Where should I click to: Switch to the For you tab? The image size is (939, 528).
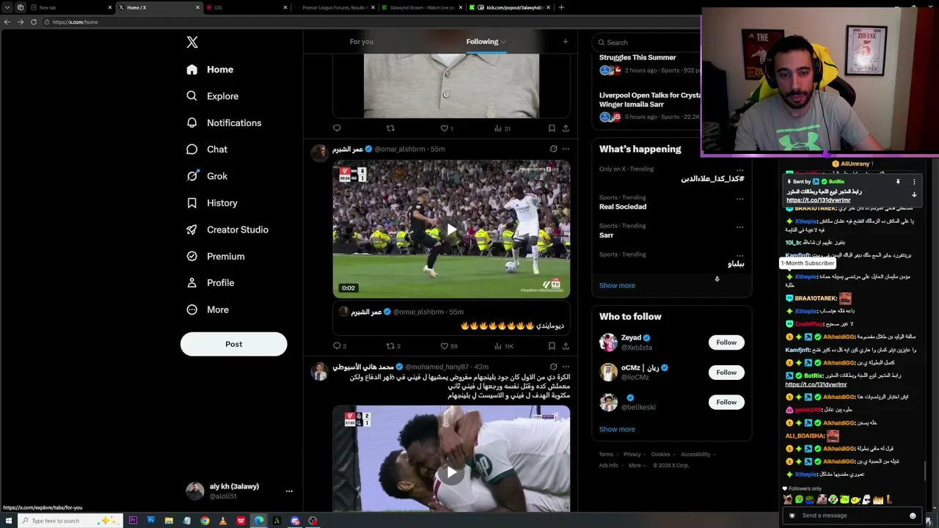(362, 42)
